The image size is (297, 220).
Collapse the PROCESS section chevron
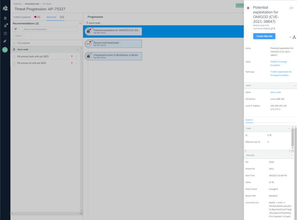coord(292,156)
